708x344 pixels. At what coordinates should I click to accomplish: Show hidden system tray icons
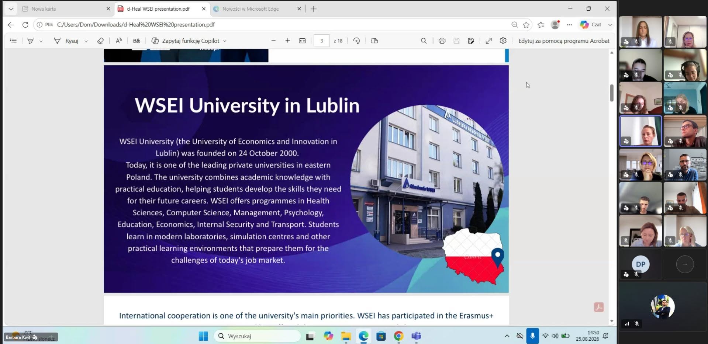tap(507, 336)
